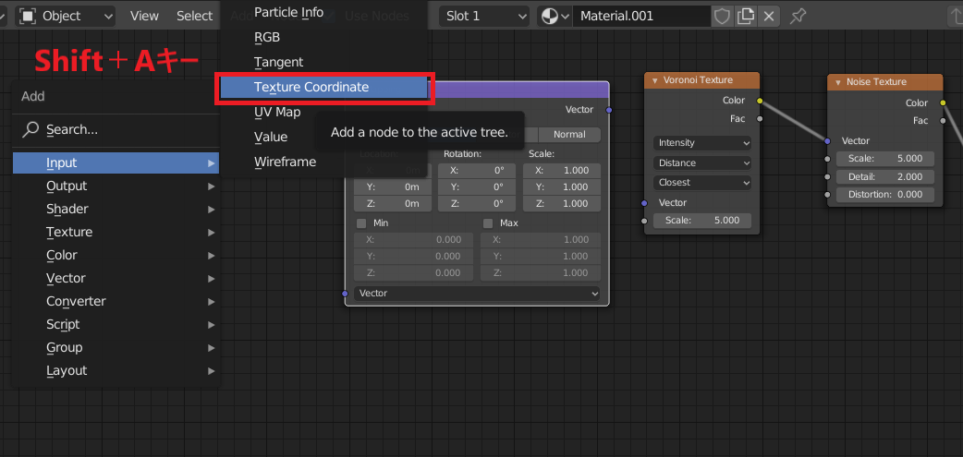
Task: Expand the Group submenu
Action: pos(116,348)
